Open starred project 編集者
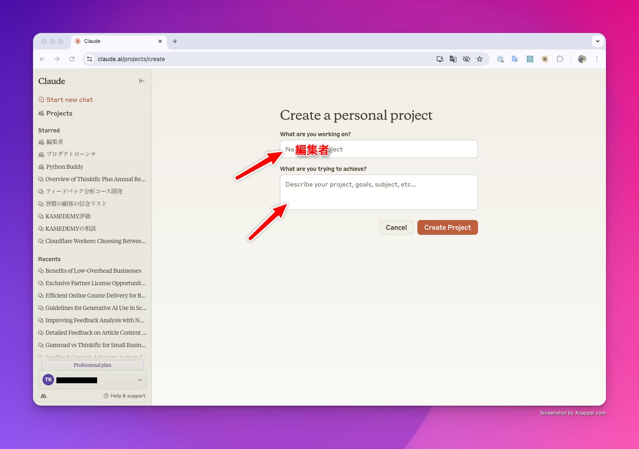The height and width of the screenshot is (449, 639). tap(51, 142)
